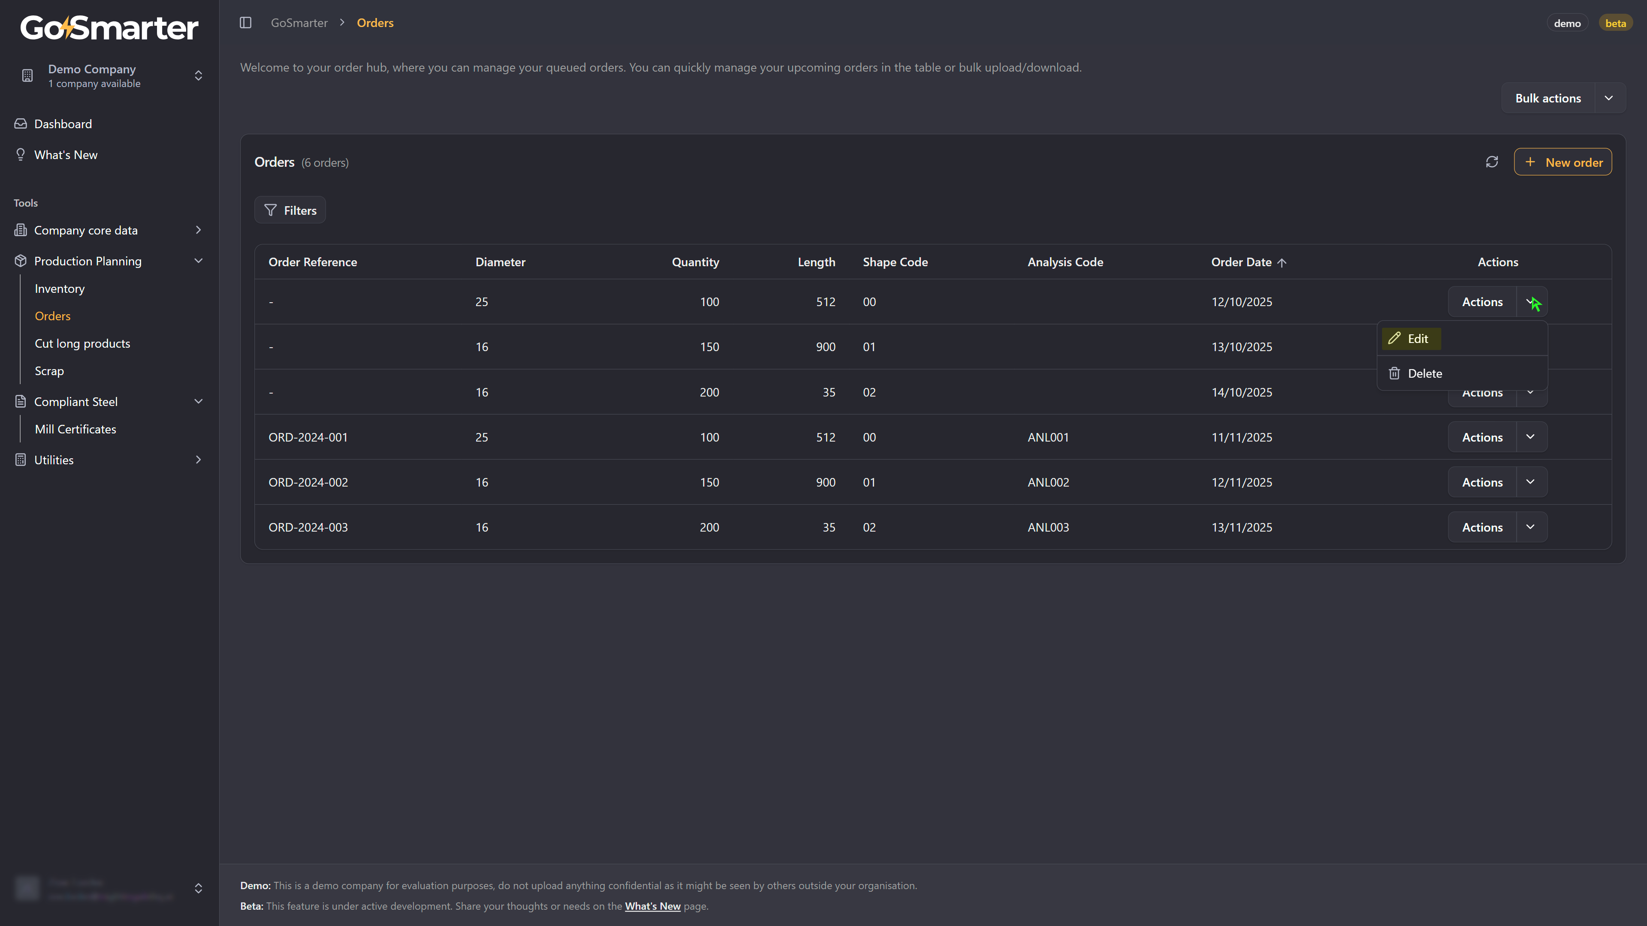Open actions dropdown for ORD-2024-002

[1531, 482]
